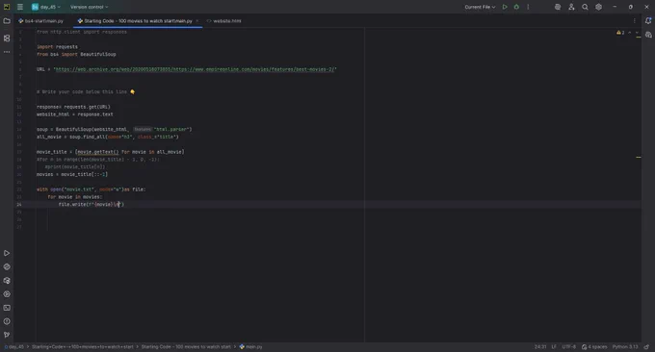
Task: Open Code With Me icon
Action: pos(571,7)
